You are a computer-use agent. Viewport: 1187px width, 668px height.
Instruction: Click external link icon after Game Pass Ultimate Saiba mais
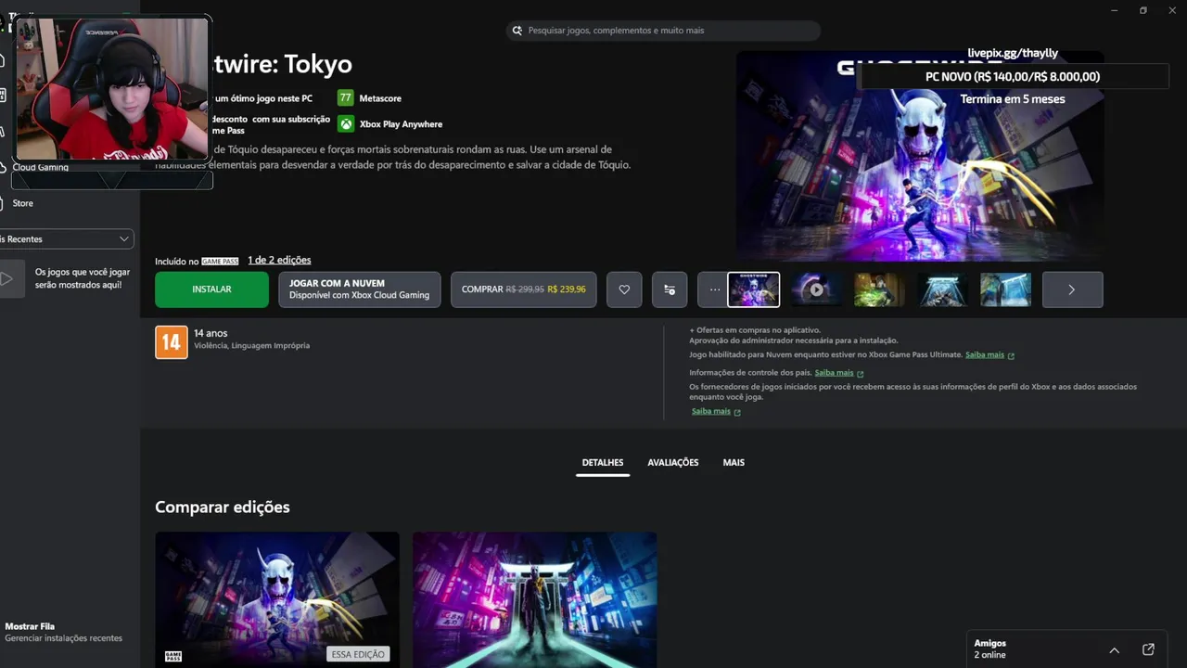tap(1011, 355)
